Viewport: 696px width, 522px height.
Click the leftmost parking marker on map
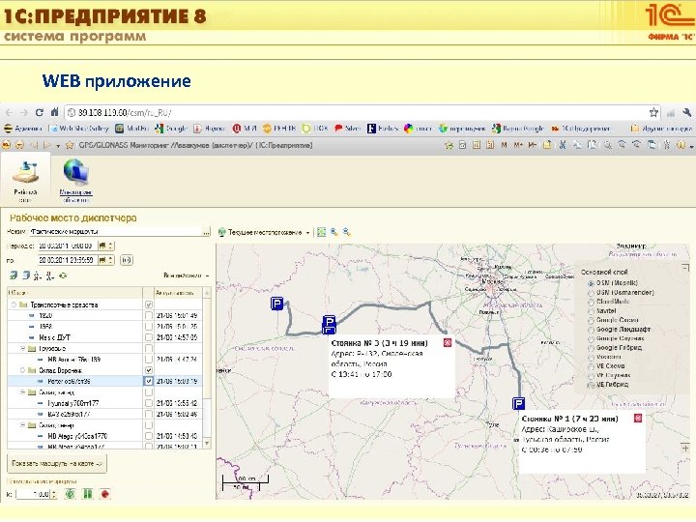[276, 304]
